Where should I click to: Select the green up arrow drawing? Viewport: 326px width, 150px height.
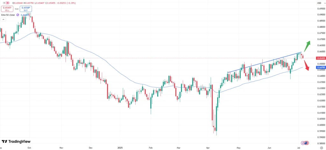[x=307, y=46]
